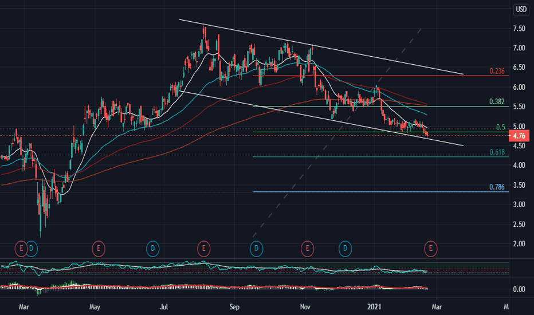The image size is (534, 315).
Task: Select the 0.5 Fibonacci level label
Action: [500, 127]
